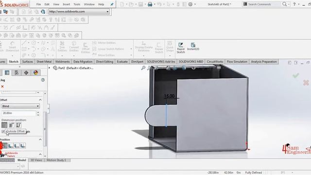Pick the Trim Entities tool

(x=62, y=47)
